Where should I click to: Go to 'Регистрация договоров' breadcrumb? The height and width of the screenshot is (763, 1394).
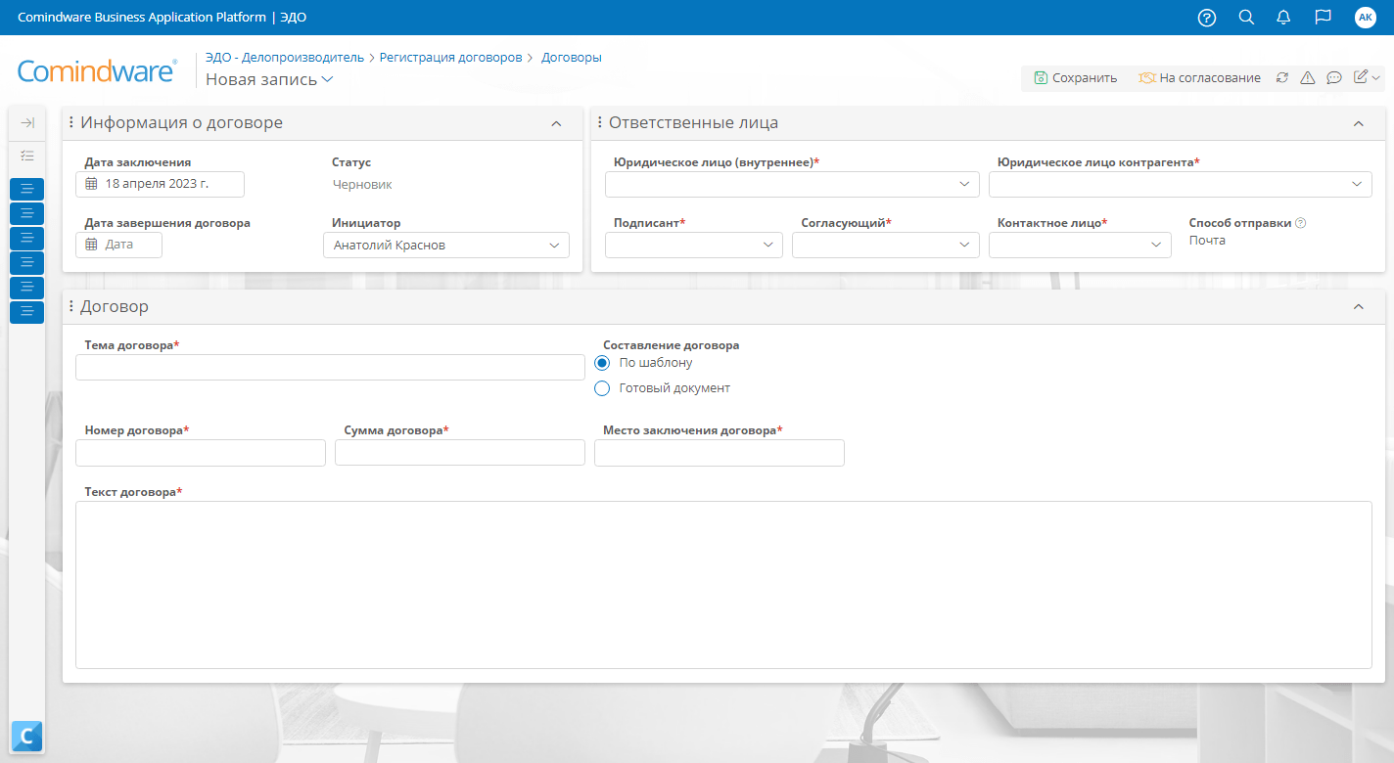pos(450,58)
